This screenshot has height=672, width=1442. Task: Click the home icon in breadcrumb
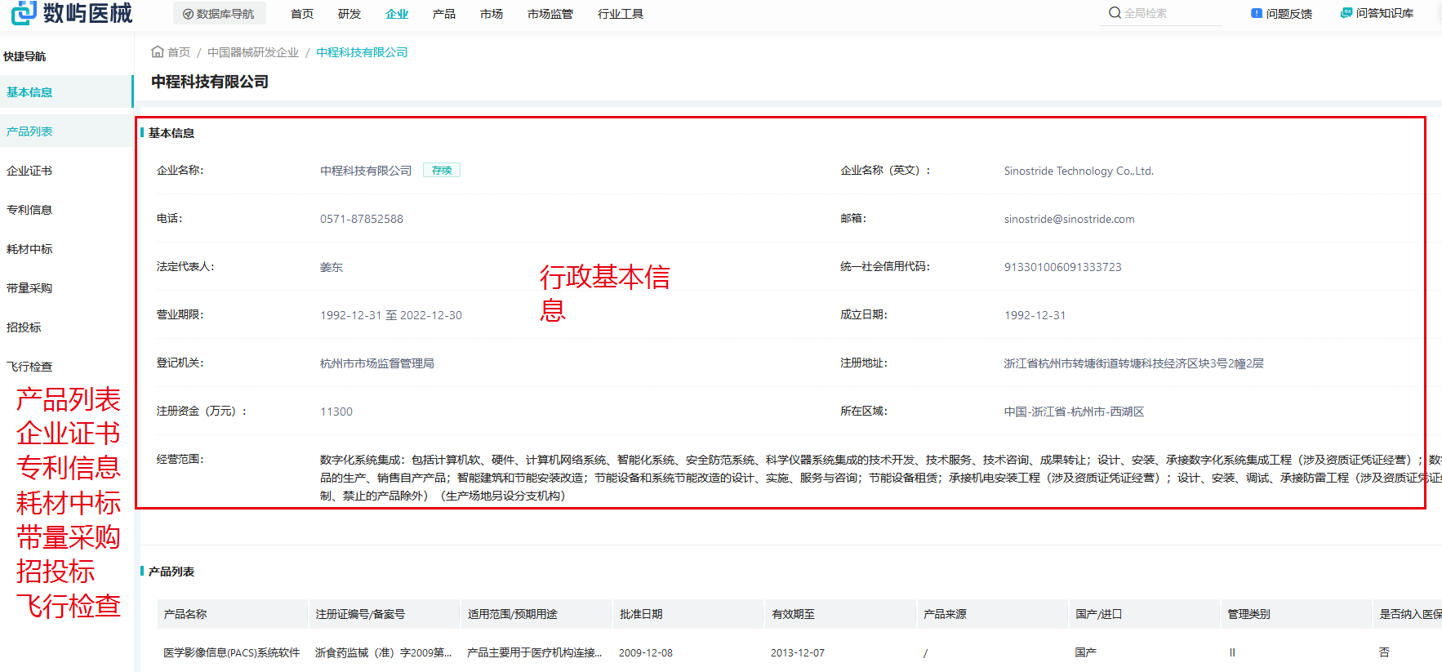158,51
